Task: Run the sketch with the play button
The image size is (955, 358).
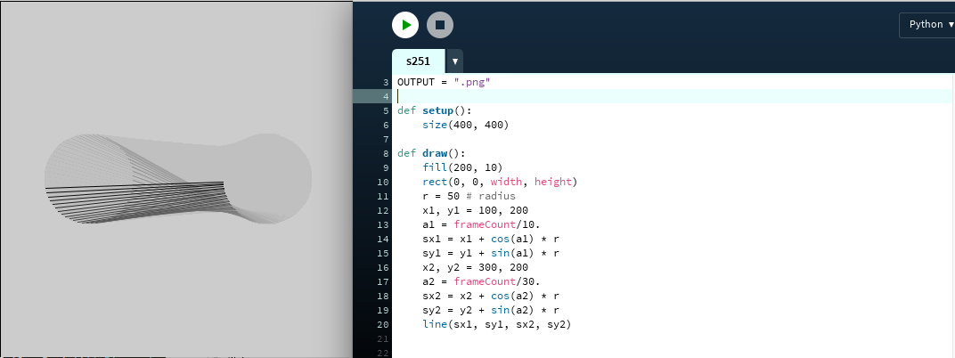Action: point(405,25)
